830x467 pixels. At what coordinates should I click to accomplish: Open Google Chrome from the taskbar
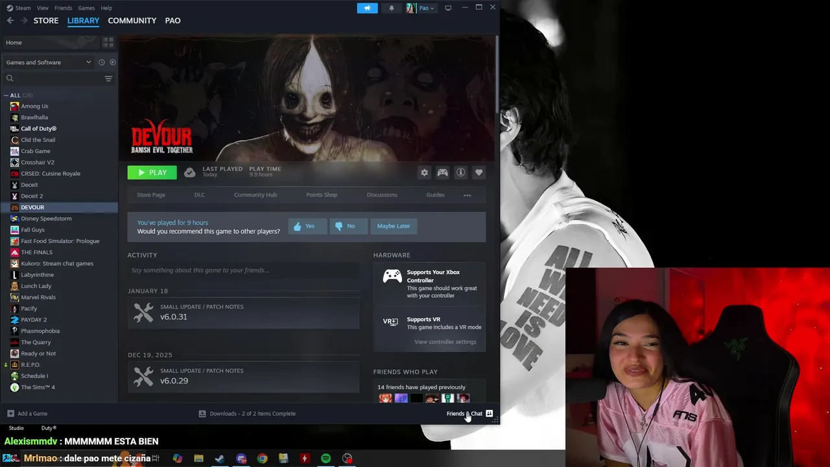262,459
